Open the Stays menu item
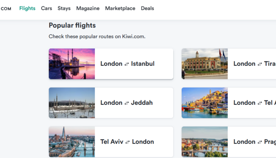This screenshot has width=276, height=158. [x=64, y=8]
